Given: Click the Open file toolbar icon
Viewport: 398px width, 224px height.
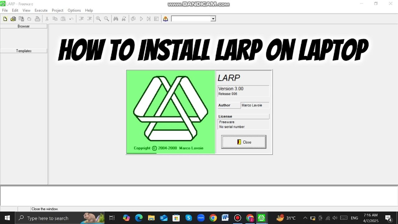Looking at the screenshot, I should pyautogui.click(x=13, y=19).
